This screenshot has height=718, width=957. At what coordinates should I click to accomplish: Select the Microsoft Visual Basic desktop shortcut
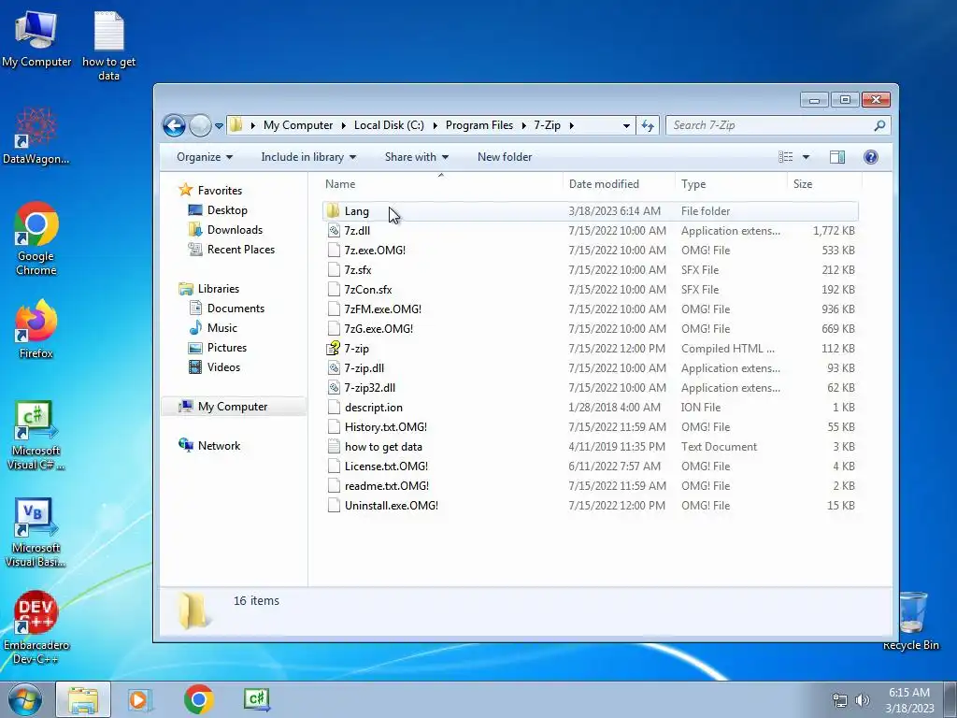(36, 532)
